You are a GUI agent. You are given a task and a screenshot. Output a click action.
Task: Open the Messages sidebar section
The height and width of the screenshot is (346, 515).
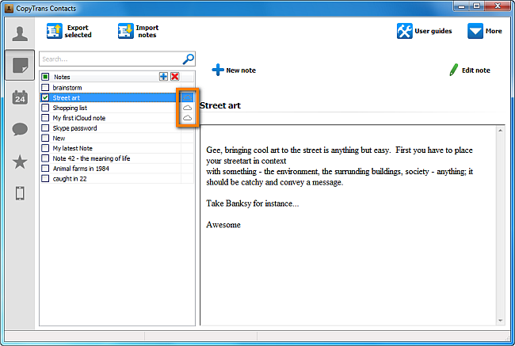click(x=20, y=129)
